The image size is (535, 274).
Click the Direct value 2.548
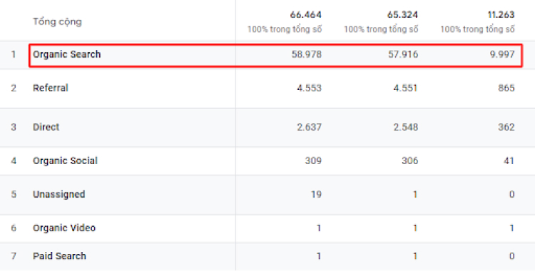[x=405, y=127]
